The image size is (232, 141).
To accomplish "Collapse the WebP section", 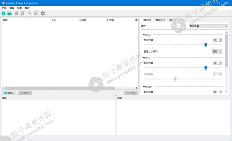I will tap(144, 87).
